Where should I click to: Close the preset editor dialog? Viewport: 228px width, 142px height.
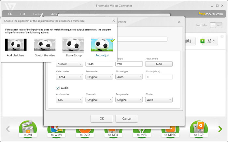179,22
